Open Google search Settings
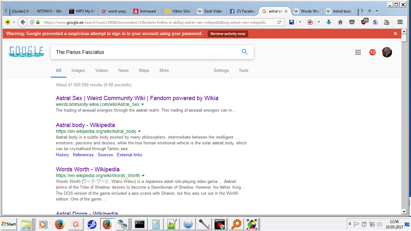 click(x=221, y=70)
